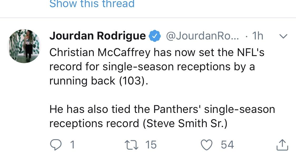Open Jourdan Rodrigue's profile avatar
The image size is (296, 160).
pyautogui.click(x=24, y=46)
